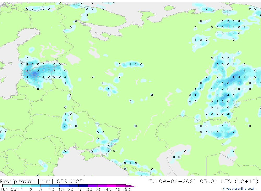Click the 20–25 mm dark blue legend swatch
This screenshot has height=191, width=261.
74,186
